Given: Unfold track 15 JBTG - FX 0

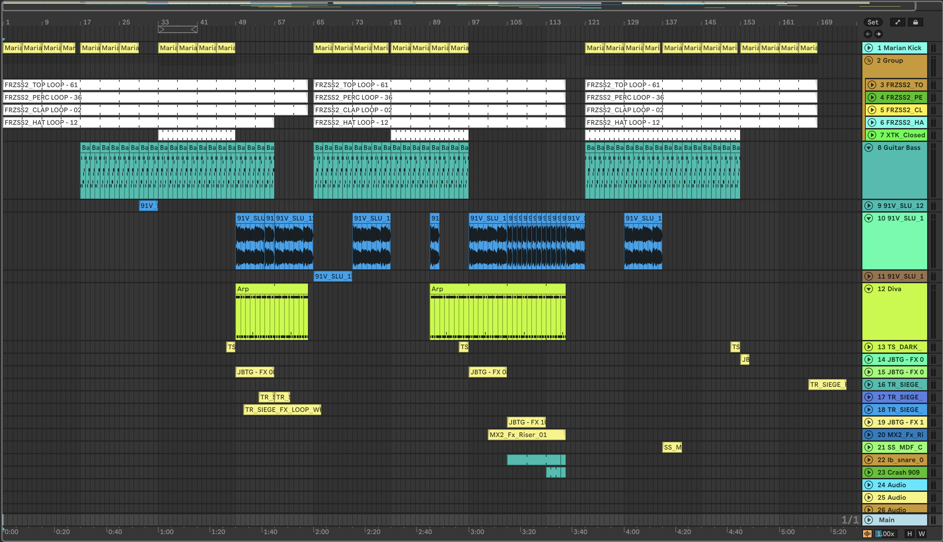Looking at the screenshot, I should click(x=868, y=372).
